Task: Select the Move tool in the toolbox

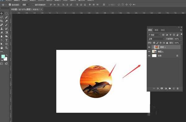Action: pos(2,13)
